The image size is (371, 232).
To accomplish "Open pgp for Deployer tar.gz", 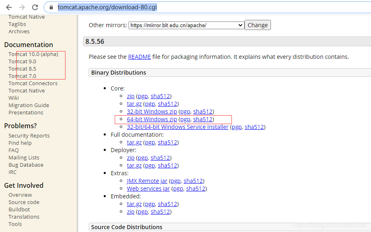I will [150, 165].
